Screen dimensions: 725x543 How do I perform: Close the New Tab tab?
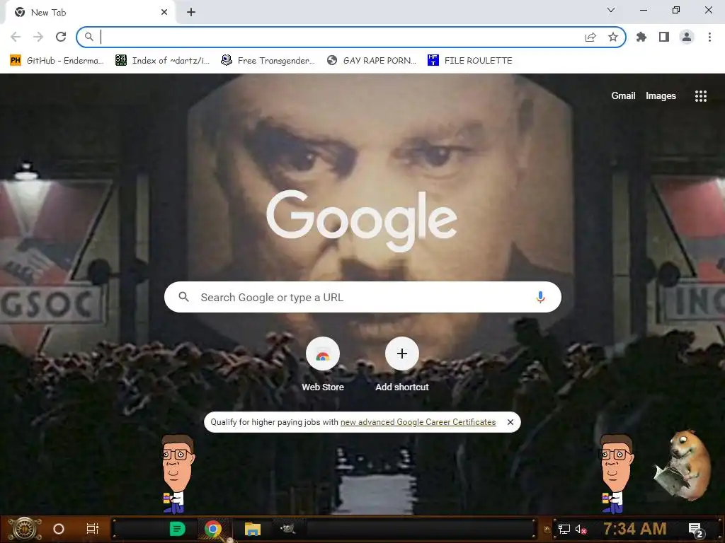pos(164,12)
